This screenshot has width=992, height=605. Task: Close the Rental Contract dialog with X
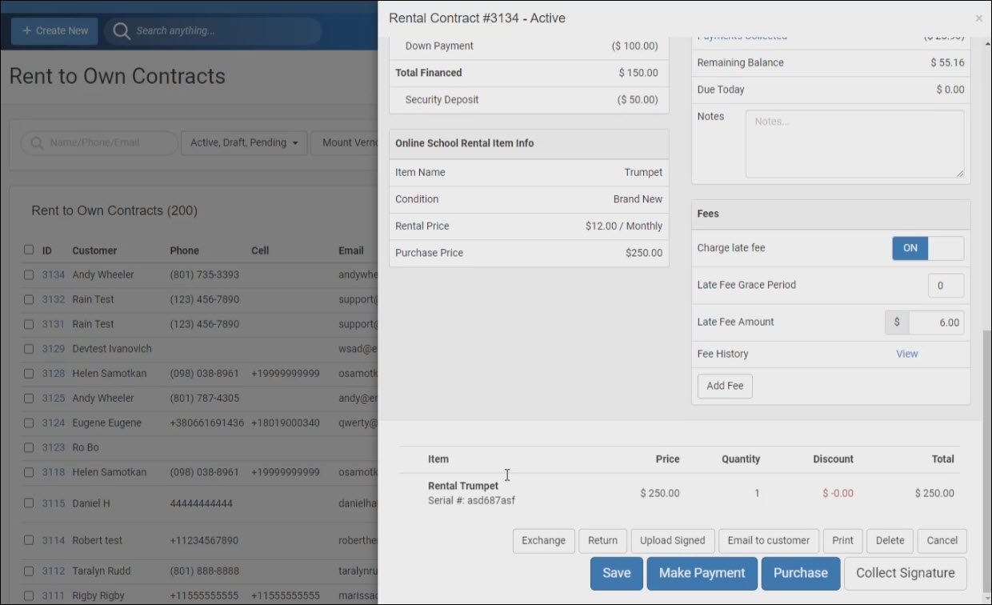tap(978, 18)
